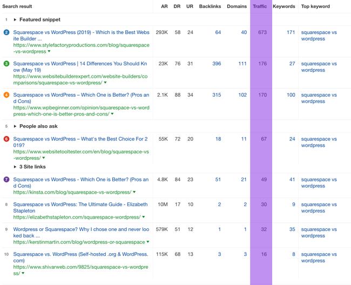The height and width of the screenshot is (285, 351).
Task: Sort by the Traffic column header
Action: (260, 6)
